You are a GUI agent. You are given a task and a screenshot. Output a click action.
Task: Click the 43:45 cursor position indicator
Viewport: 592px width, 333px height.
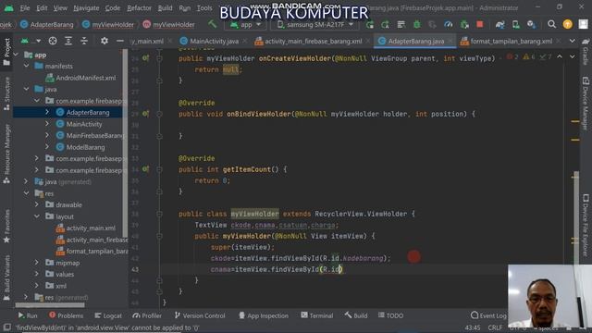coord(473,327)
